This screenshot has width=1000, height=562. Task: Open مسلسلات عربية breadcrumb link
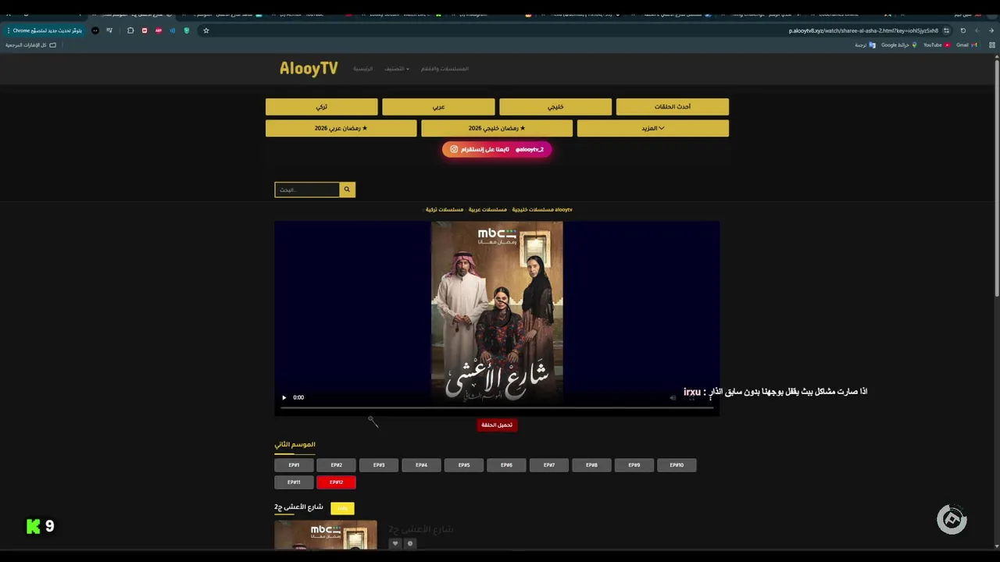pyautogui.click(x=487, y=209)
